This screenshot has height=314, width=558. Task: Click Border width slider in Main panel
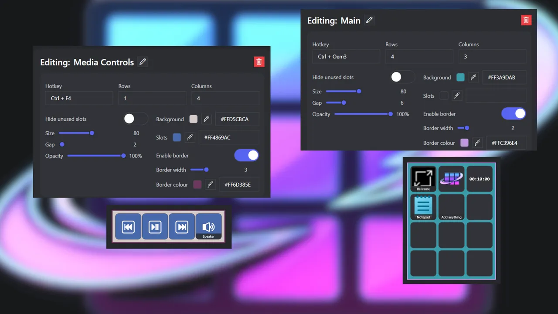tap(463, 128)
